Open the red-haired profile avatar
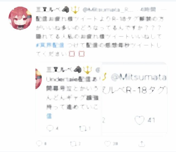 20,18
